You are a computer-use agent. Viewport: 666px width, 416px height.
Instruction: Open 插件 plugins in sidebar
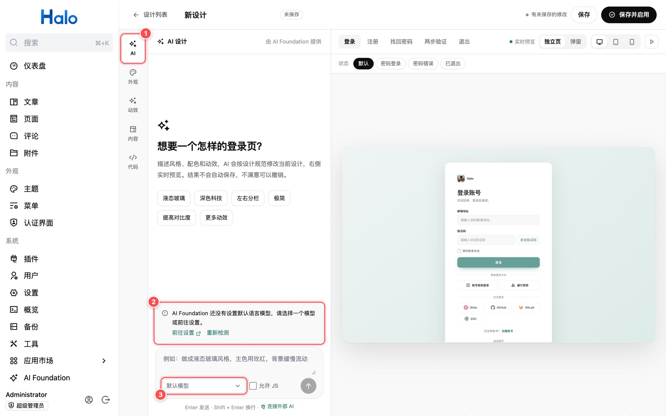tap(59, 259)
